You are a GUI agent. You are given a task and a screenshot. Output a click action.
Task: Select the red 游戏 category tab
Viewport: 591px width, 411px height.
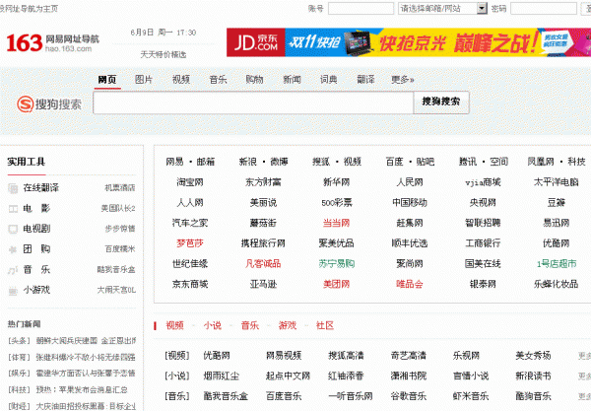click(288, 326)
